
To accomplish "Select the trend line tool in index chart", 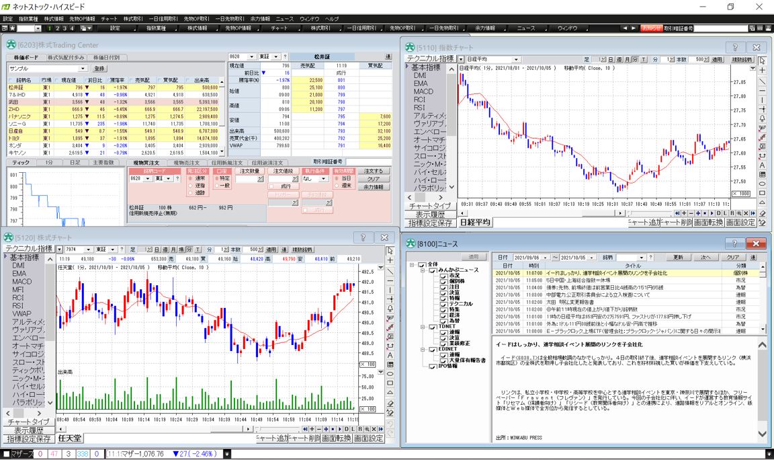I will point(763,81).
